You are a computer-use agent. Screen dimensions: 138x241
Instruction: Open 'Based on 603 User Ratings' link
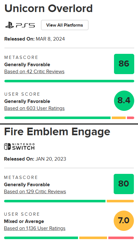(34, 108)
